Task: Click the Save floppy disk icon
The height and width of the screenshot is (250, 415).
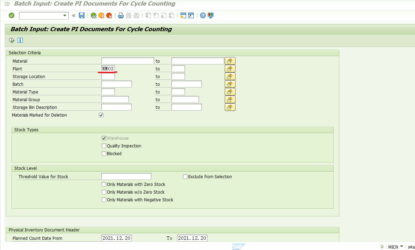Action: [x=82, y=16]
